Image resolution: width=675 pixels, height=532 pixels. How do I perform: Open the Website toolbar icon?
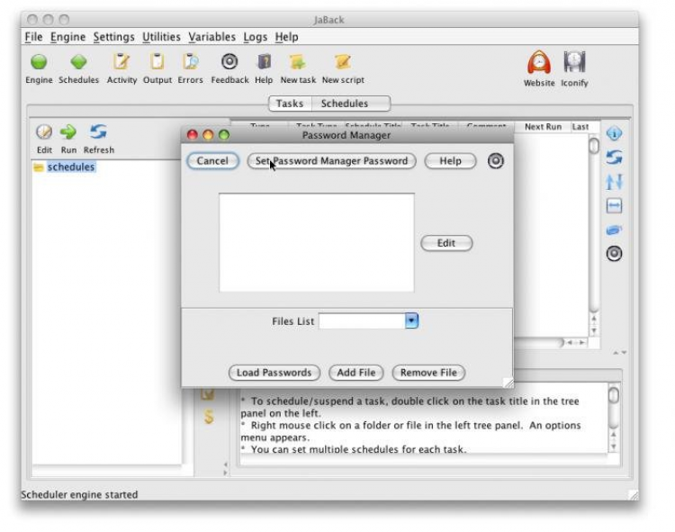point(539,63)
